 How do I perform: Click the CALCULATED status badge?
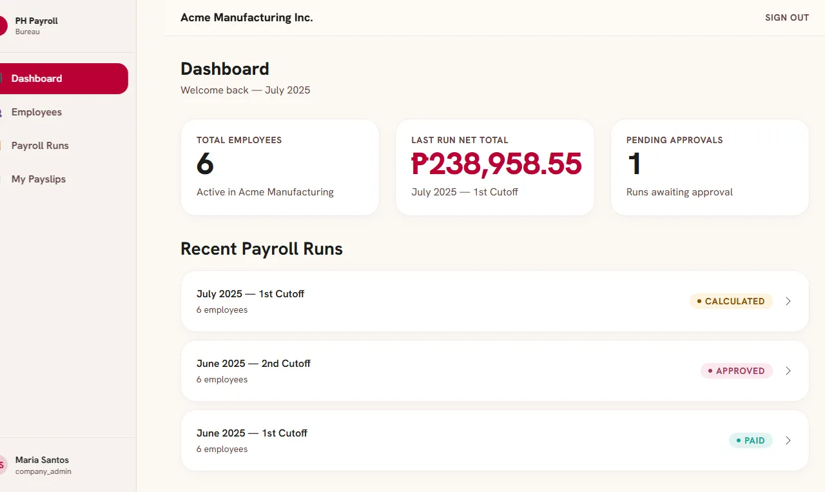(x=731, y=301)
